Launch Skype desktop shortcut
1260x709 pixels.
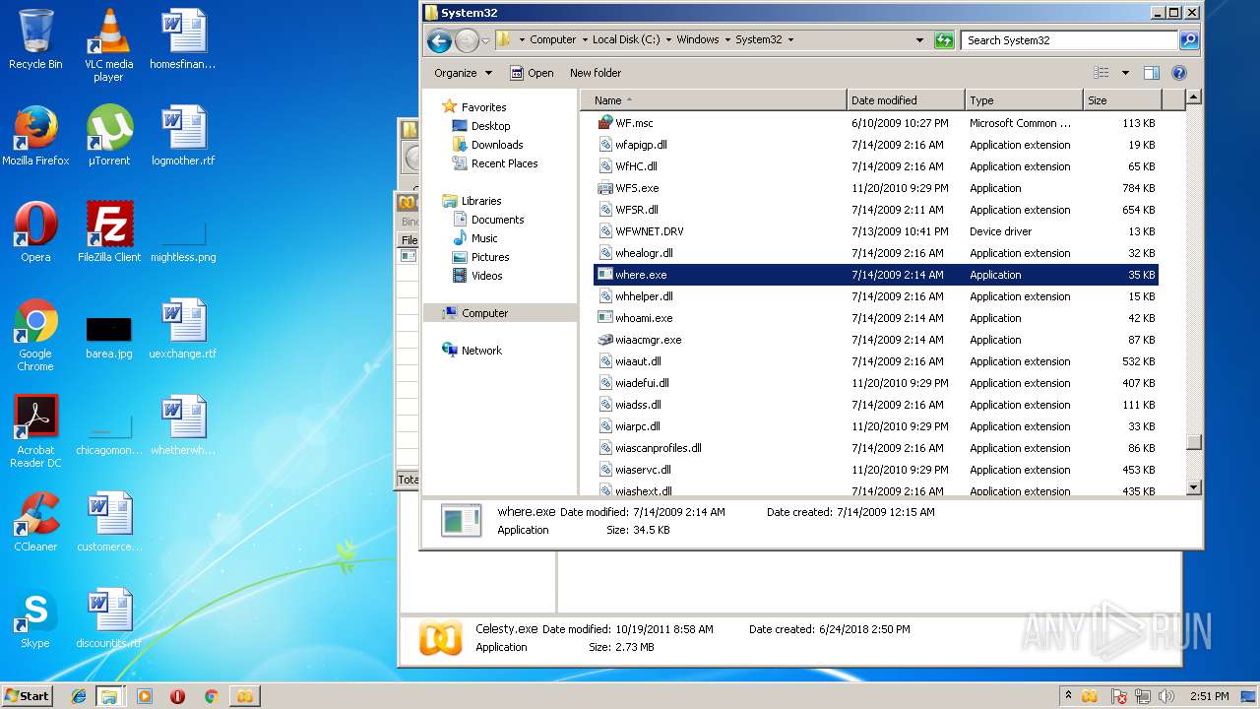35,618
